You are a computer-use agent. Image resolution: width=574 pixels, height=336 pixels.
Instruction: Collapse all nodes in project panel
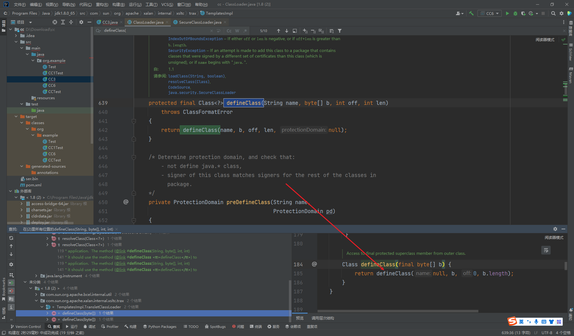click(x=71, y=22)
